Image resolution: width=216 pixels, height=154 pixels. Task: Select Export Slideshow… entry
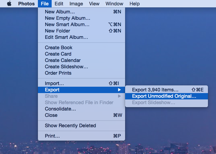click(167, 102)
